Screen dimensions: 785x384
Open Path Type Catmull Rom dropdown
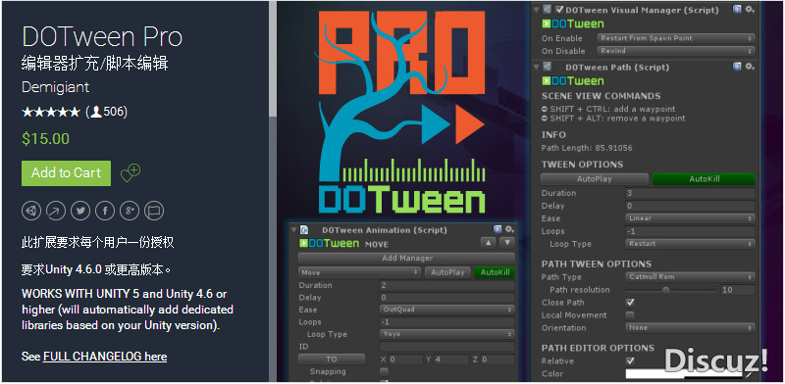point(690,277)
